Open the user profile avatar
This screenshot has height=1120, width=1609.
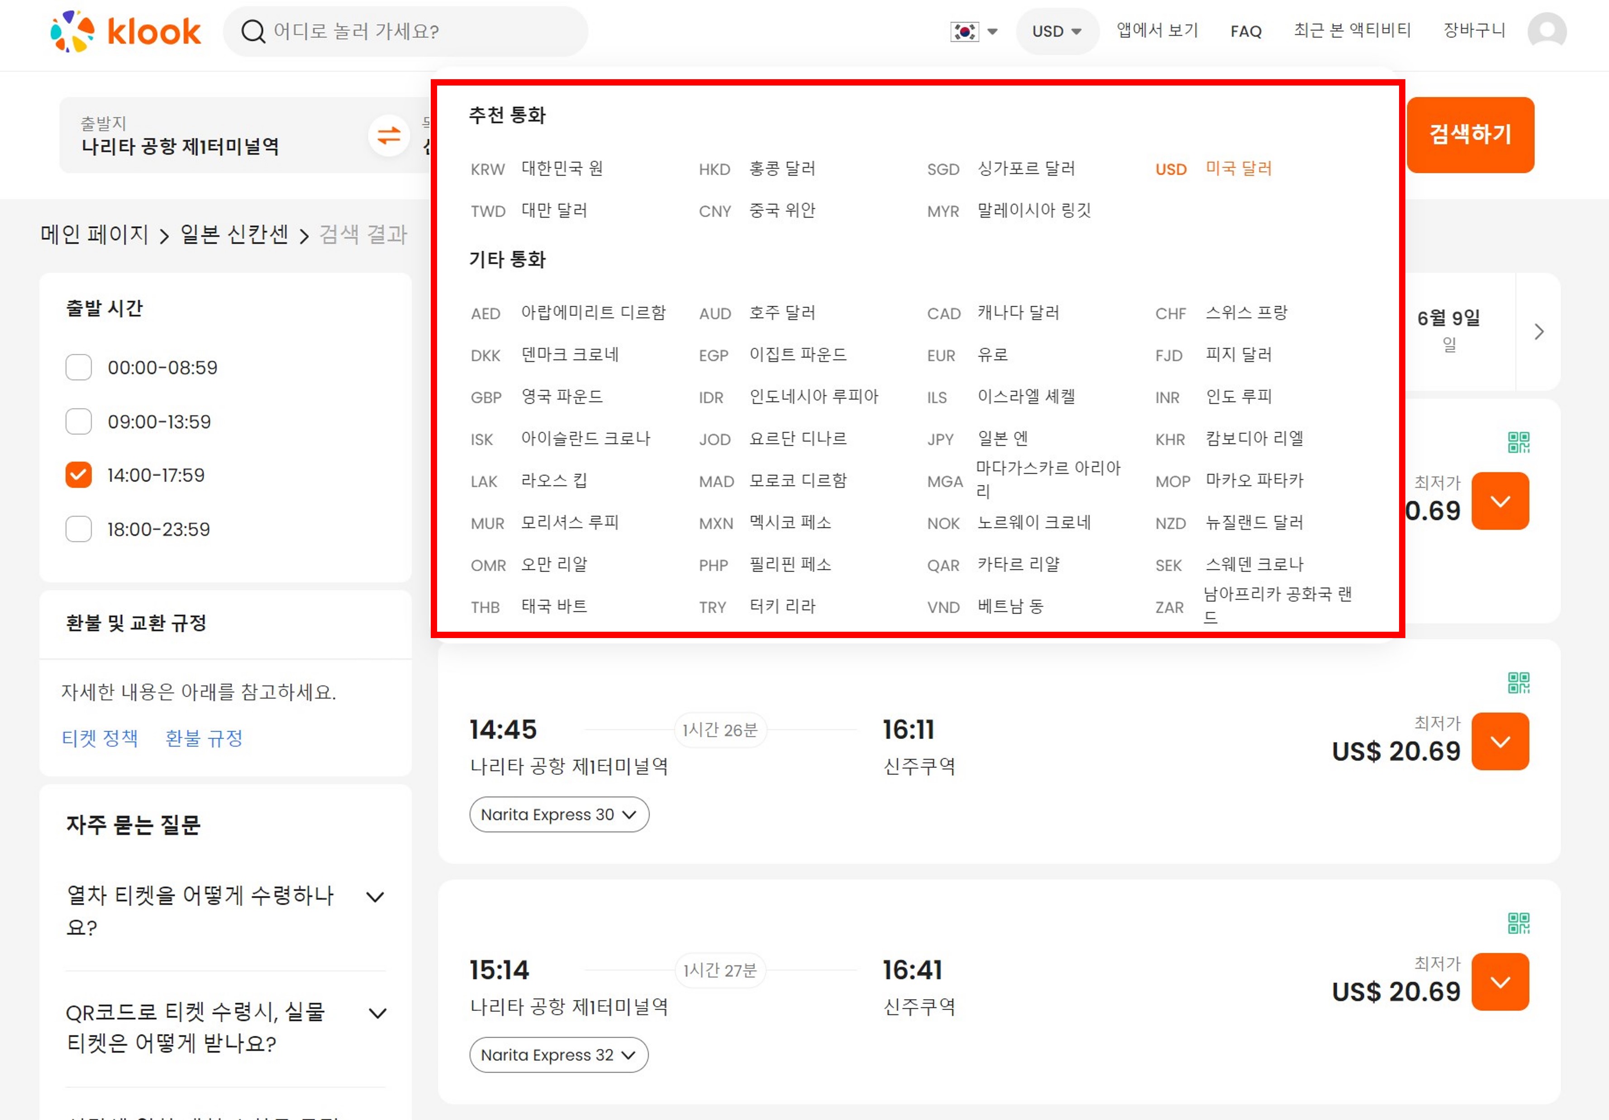1547,32
